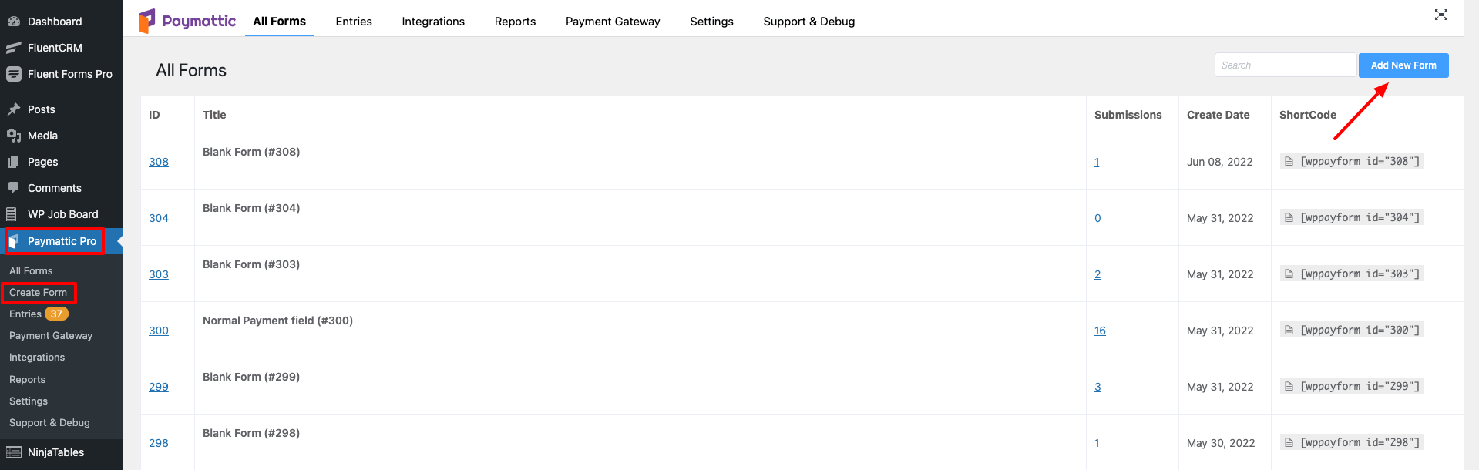
Task: Click the Dashboard gauge icon
Action: pos(14,22)
